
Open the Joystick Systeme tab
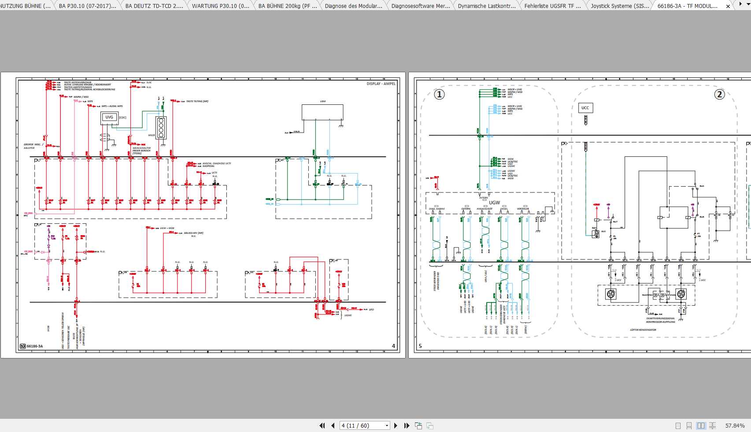coord(620,6)
